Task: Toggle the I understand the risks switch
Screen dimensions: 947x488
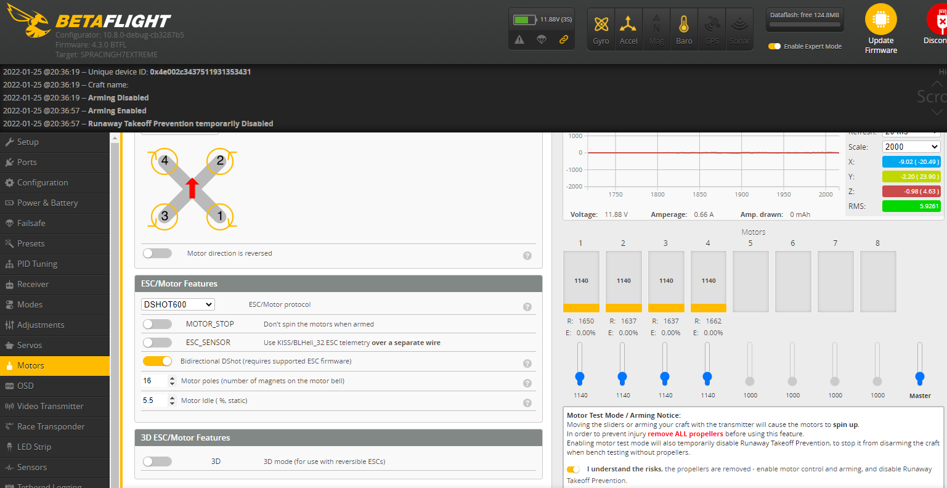Action: tap(574, 470)
